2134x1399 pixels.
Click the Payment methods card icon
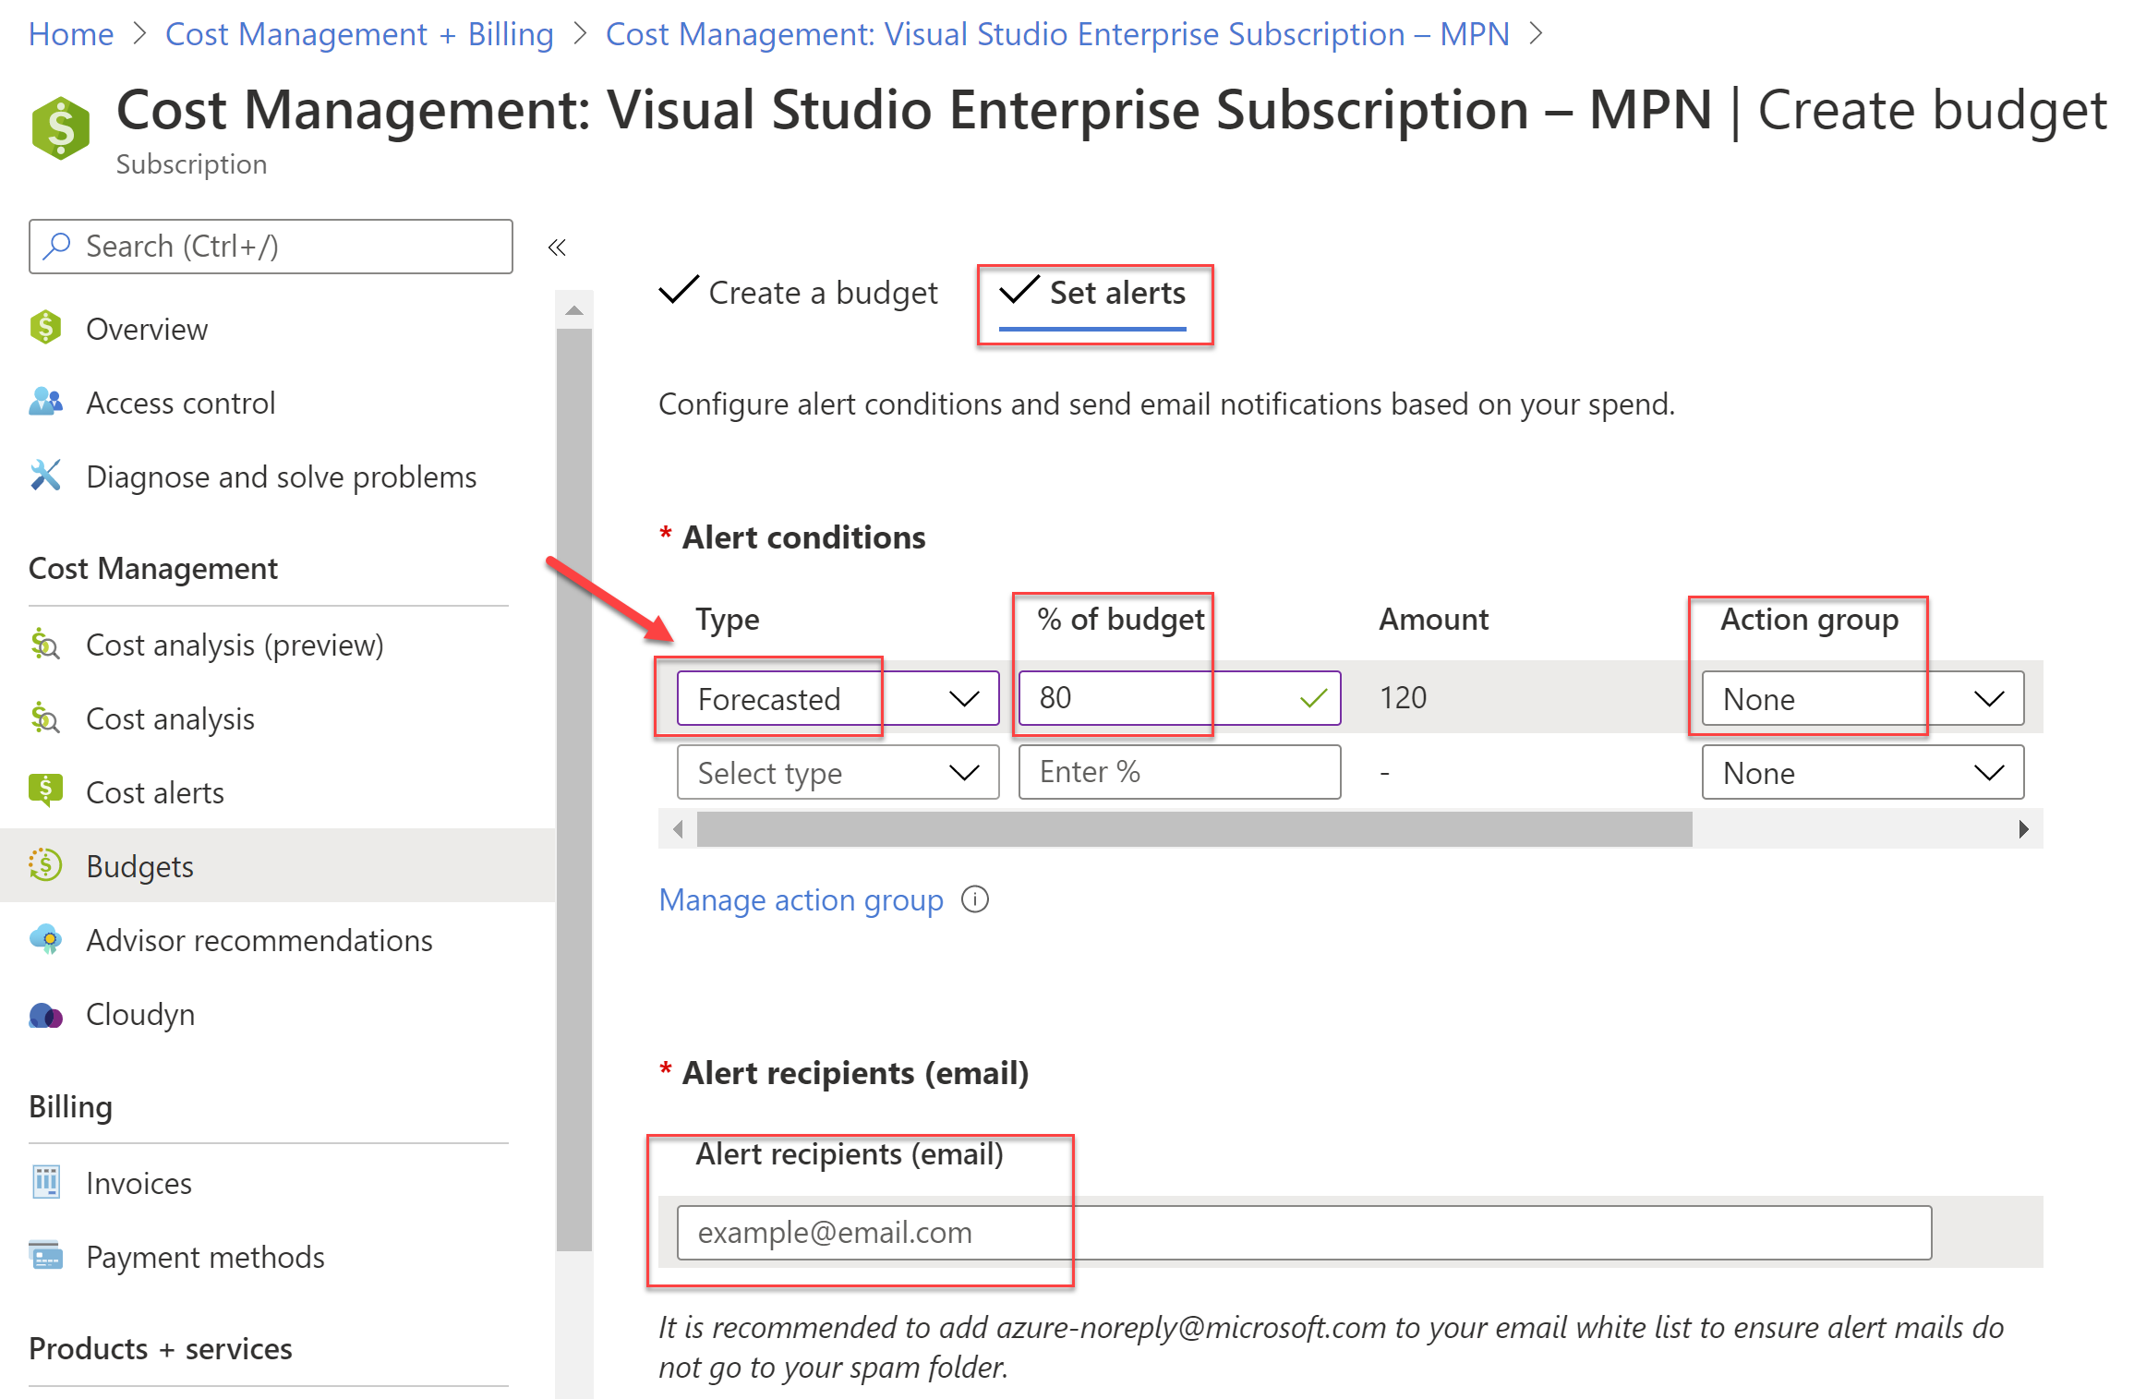(45, 1256)
